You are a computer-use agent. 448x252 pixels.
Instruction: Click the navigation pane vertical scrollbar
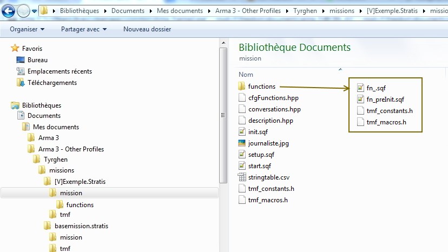point(222,114)
